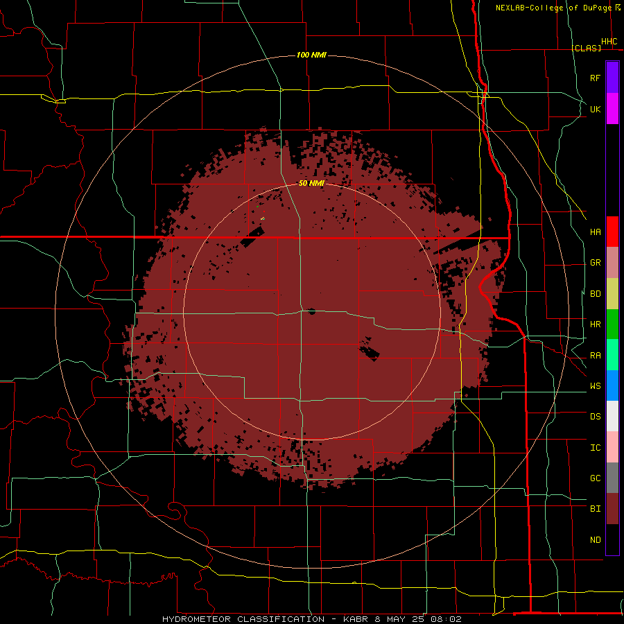Select the IC light pink legend swatch
The image size is (624, 624).
coord(612,447)
